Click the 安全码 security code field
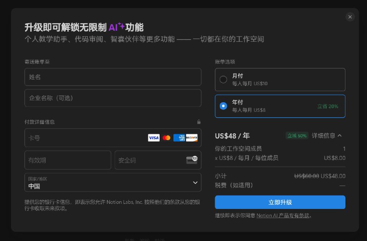The image size is (367, 241). [x=158, y=160]
